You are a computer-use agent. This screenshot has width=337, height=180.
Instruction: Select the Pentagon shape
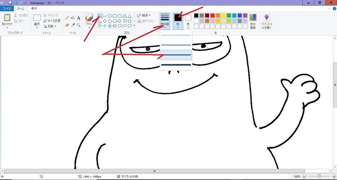[x=110, y=21]
